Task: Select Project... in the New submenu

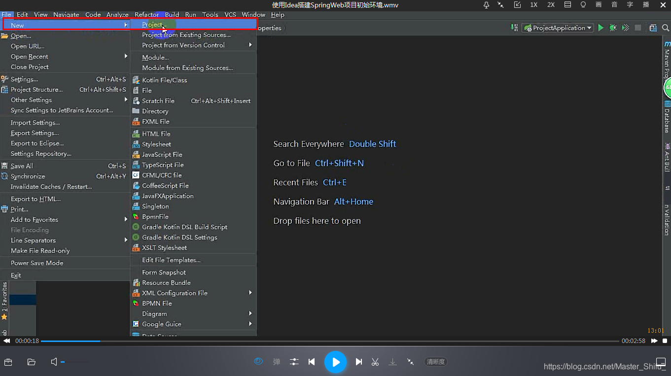Action: 193,24
